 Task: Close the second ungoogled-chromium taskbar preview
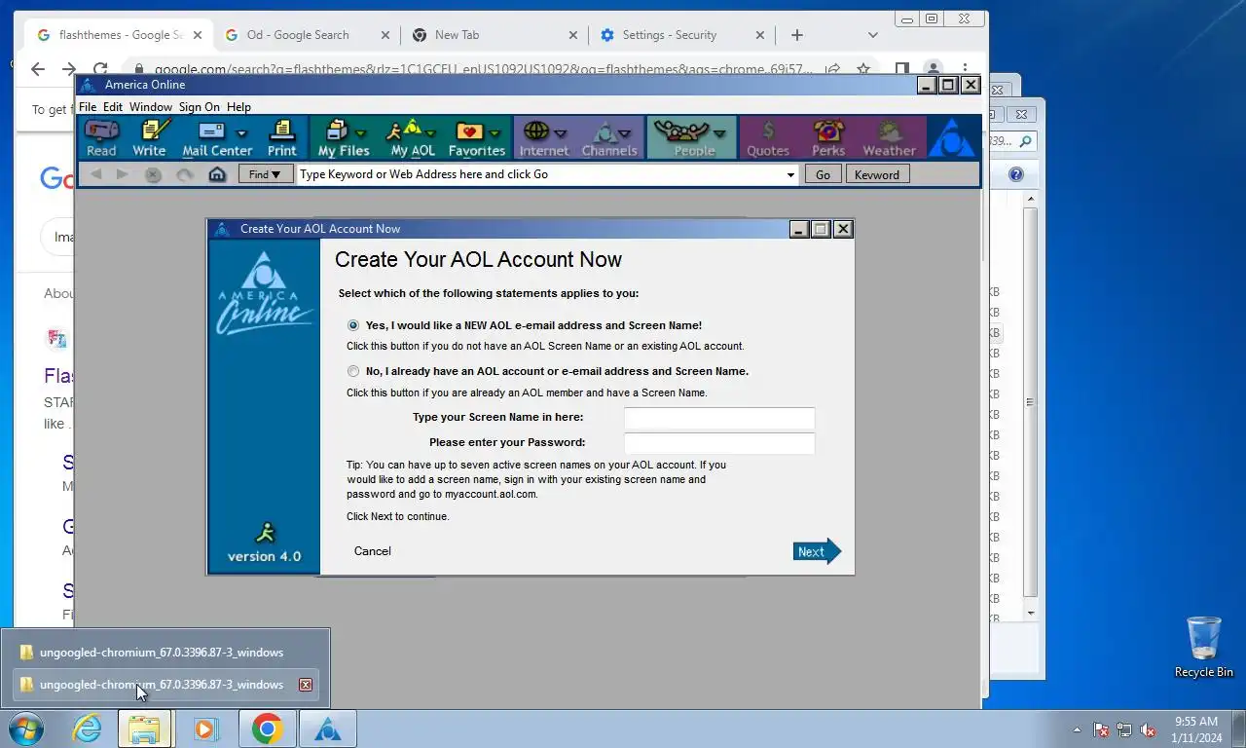click(305, 685)
